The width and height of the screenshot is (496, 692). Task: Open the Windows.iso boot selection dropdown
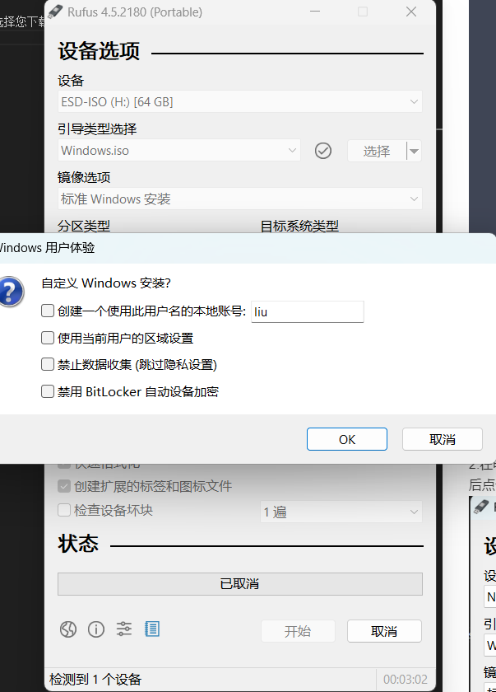pyautogui.click(x=179, y=151)
